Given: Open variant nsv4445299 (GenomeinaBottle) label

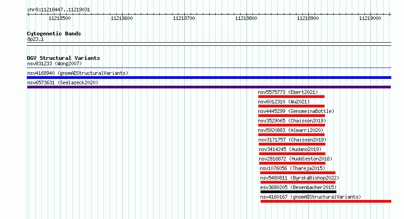Looking at the screenshot, I should coord(296,111).
